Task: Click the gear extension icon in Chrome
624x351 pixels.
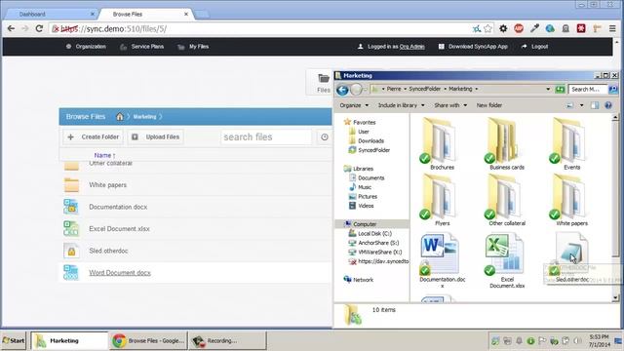Action: (503, 28)
